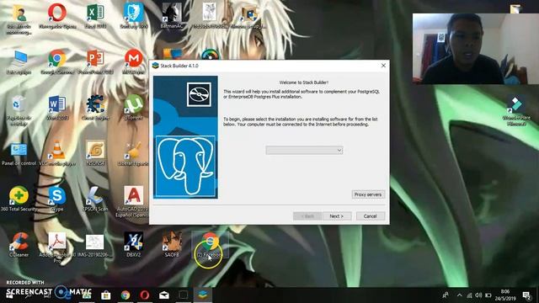Open the This PC desktop icon
The width and height of the screenshot is (539, 303).
pos(19,62)
